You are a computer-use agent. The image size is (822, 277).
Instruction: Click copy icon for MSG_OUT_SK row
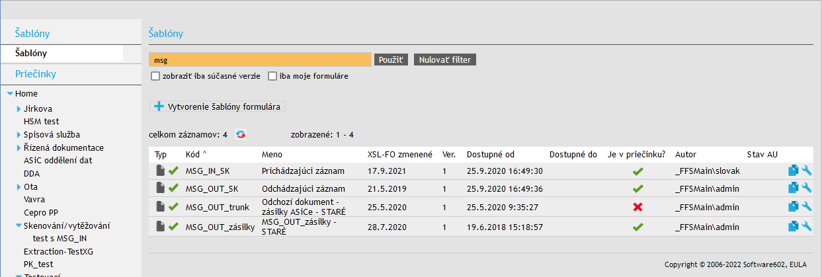794,188
